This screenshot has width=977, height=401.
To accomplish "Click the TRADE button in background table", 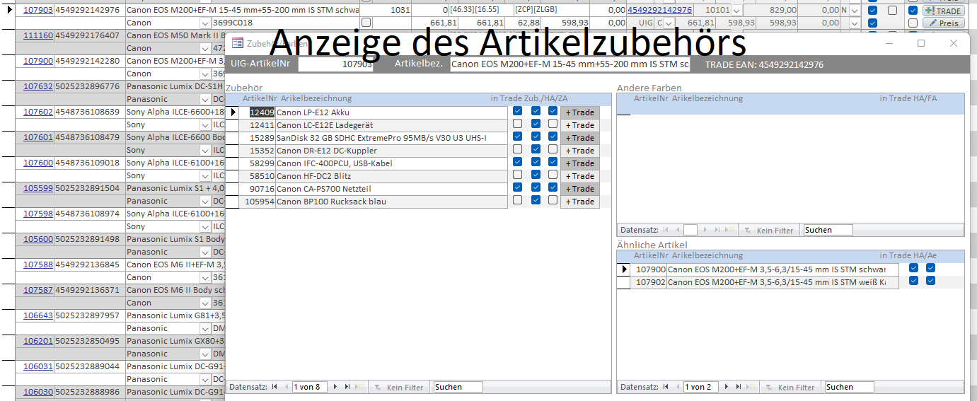I will click(x=944, y=11).
